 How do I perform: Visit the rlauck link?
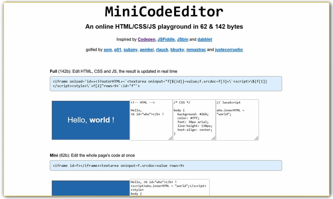[x=162, y=49]
